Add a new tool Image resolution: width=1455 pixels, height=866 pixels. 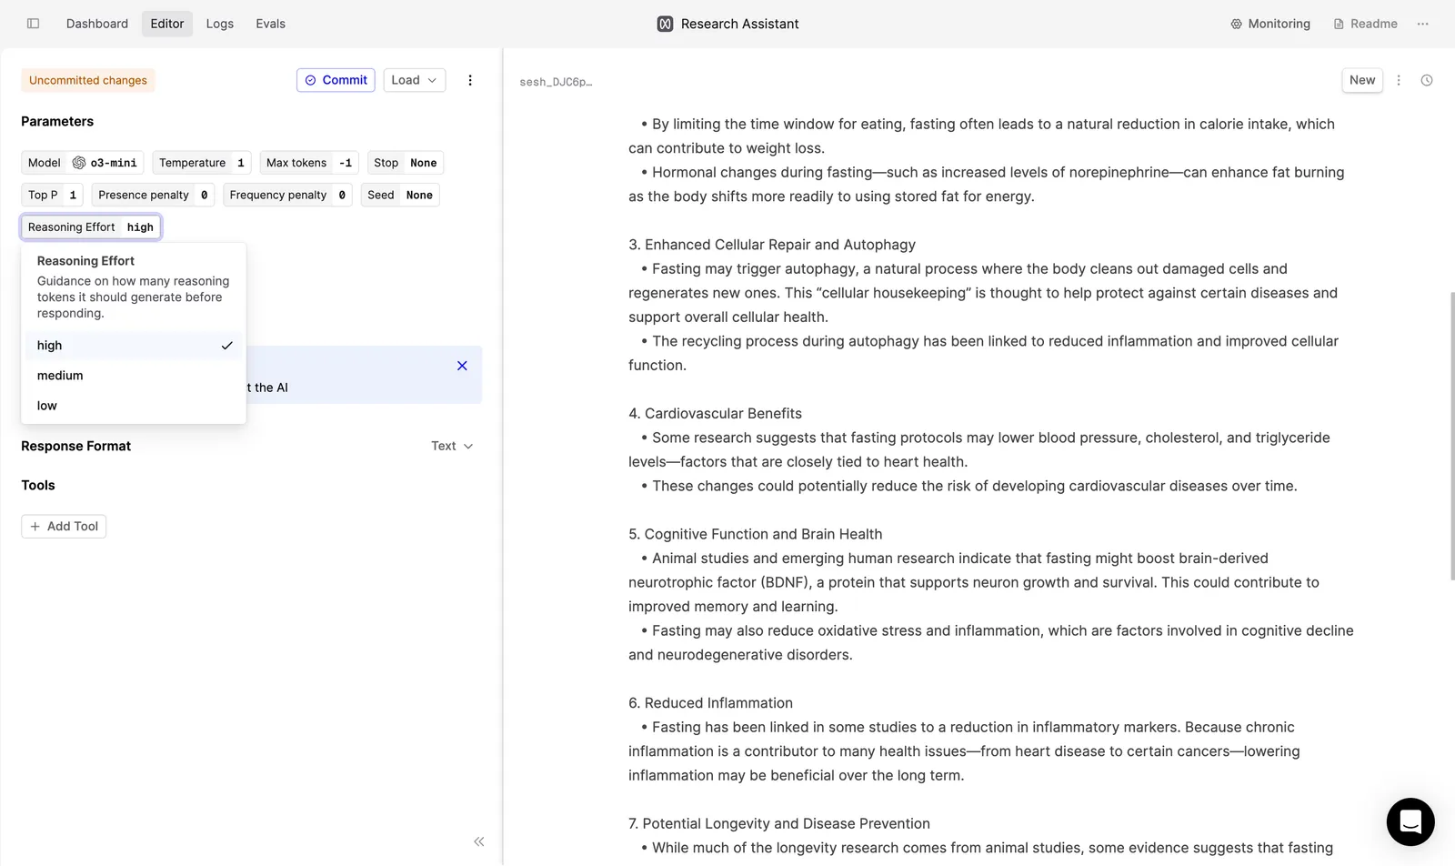64,527
